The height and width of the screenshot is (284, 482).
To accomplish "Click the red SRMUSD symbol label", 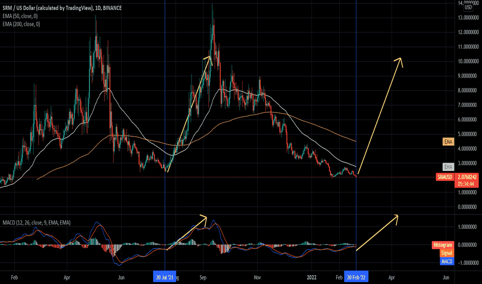I will 445,177.
